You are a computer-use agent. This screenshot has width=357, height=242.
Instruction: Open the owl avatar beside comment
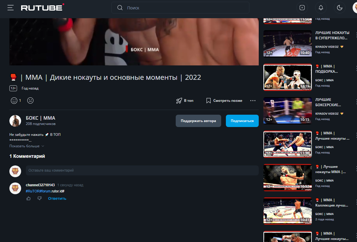[x=15, y=188]
